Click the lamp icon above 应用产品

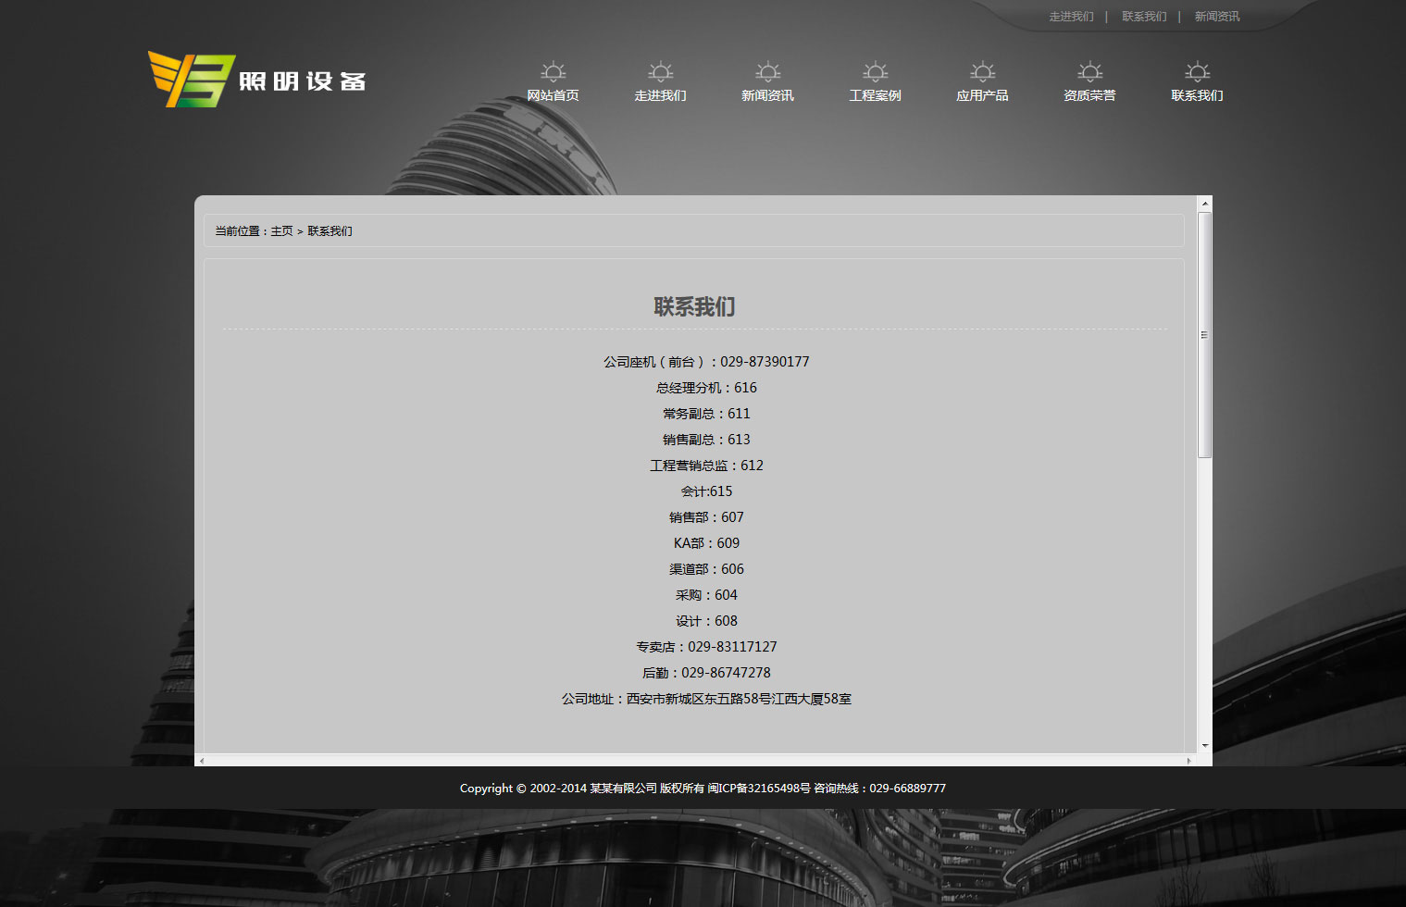(982, 72)
